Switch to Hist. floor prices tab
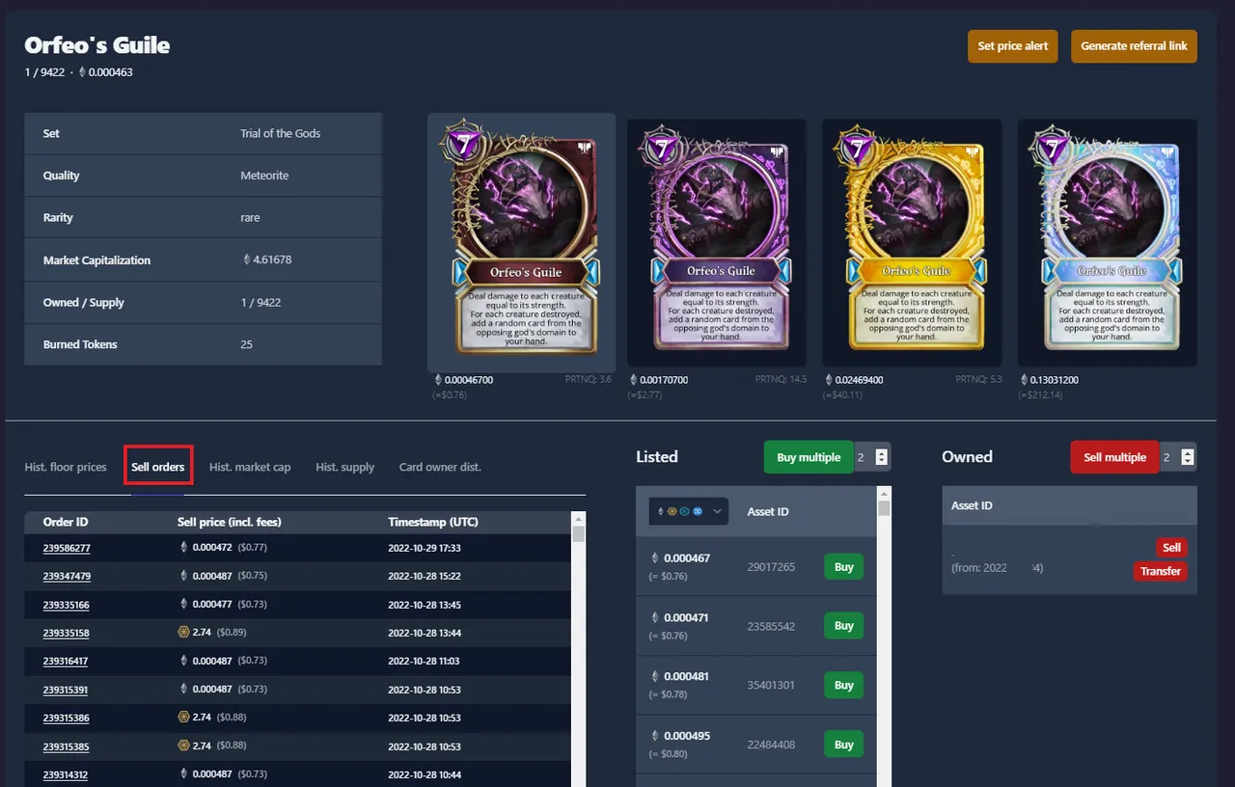 [66, 467]
